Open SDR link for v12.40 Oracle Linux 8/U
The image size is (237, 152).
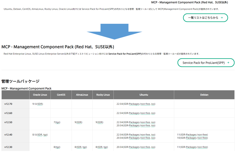point(40,135)
